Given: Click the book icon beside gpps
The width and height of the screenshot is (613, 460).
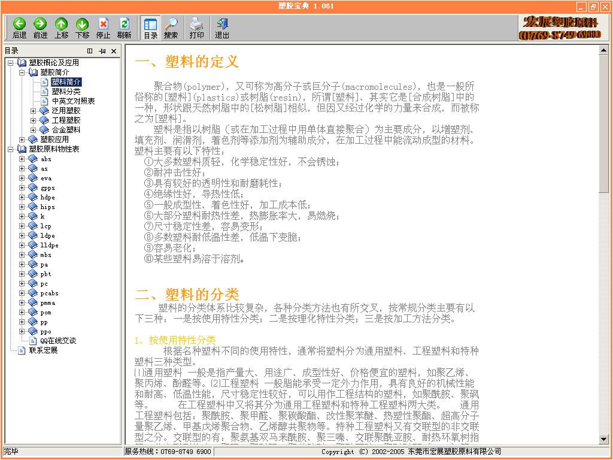Looking at the screenshot, I should click(33, 187).
